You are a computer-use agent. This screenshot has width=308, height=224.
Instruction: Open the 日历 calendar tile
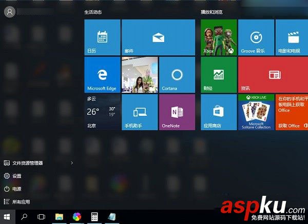[102, 37]
